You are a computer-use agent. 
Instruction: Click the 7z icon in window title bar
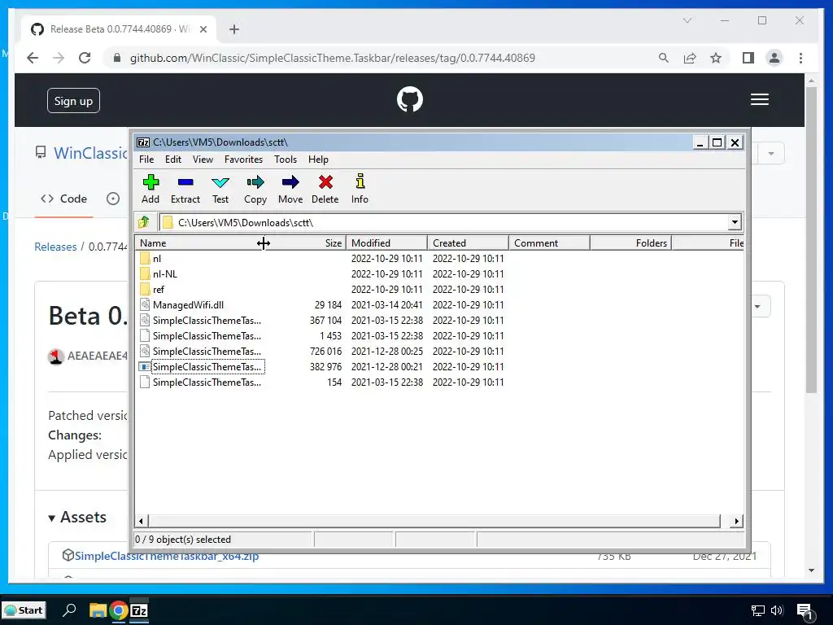(x=143, y=142)
